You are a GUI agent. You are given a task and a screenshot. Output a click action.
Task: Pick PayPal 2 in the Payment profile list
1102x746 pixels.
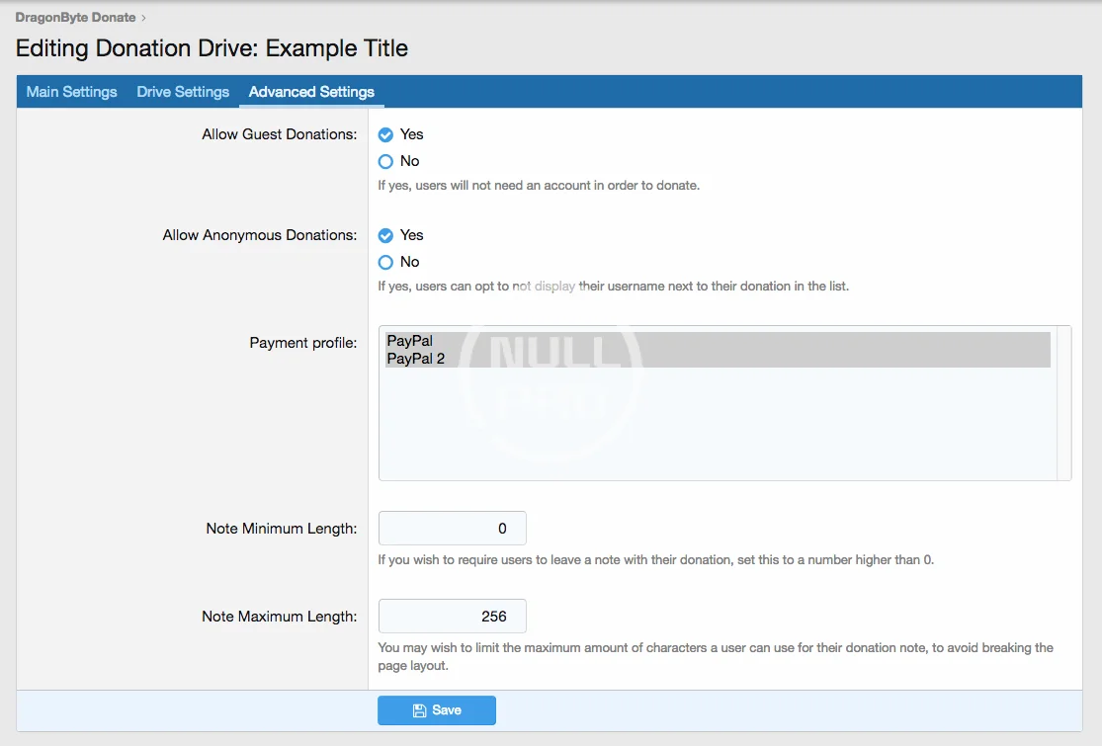tap(416, 359)
